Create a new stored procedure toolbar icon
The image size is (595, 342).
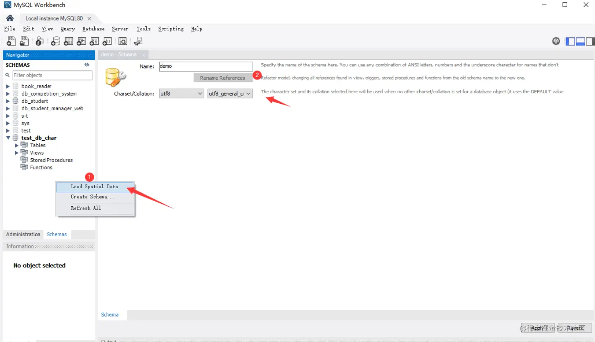(94, 41)
